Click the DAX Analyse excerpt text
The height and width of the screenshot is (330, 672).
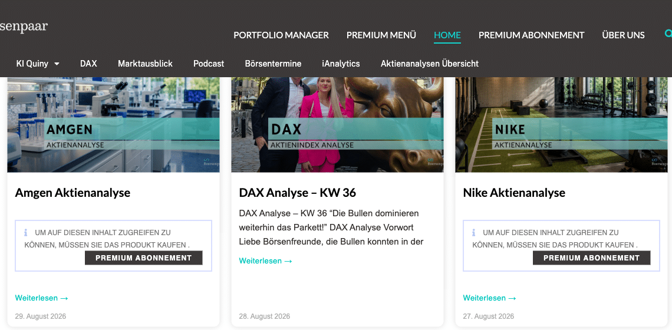[331, 227]
